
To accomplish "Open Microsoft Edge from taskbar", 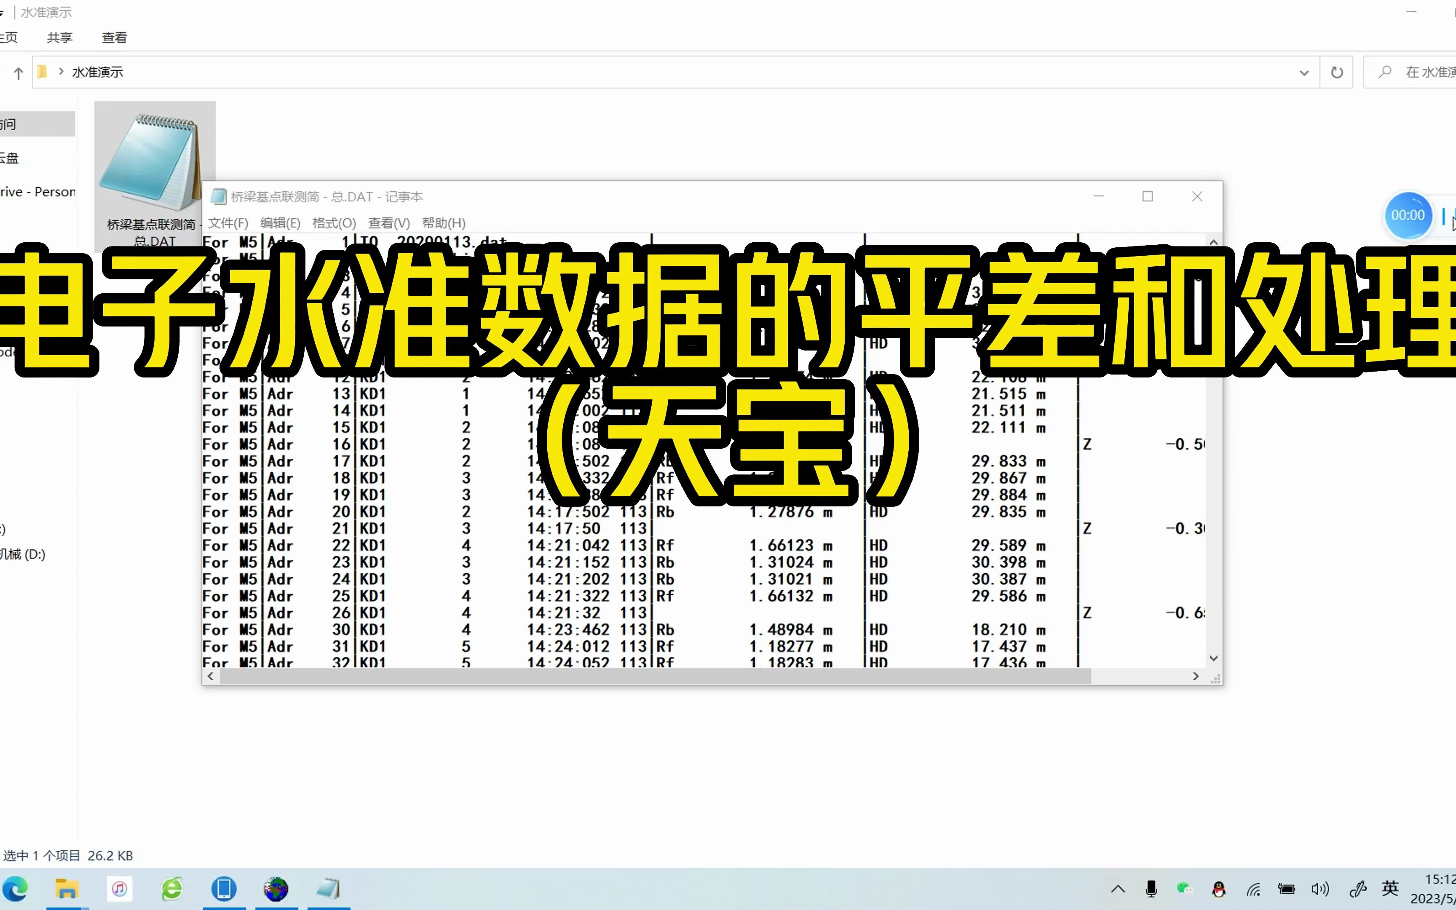I will pos(15,889).
